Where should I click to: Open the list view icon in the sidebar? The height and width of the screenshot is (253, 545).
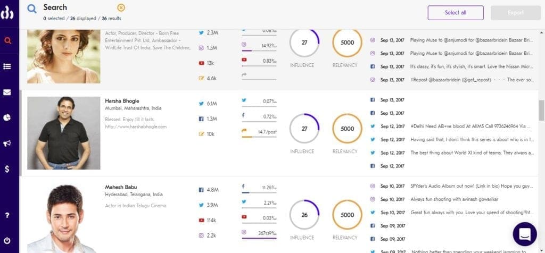click(7, 66)
